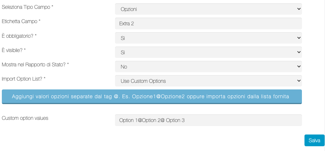325x151 pixels.
Task: Click the Etichetta Campo label text
Action: coord(21,22)
